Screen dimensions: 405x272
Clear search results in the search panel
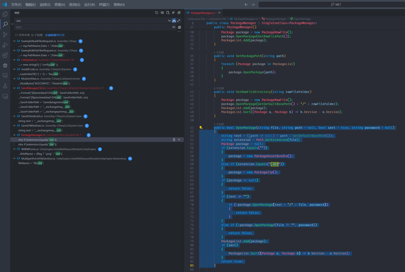coord(162,13)
